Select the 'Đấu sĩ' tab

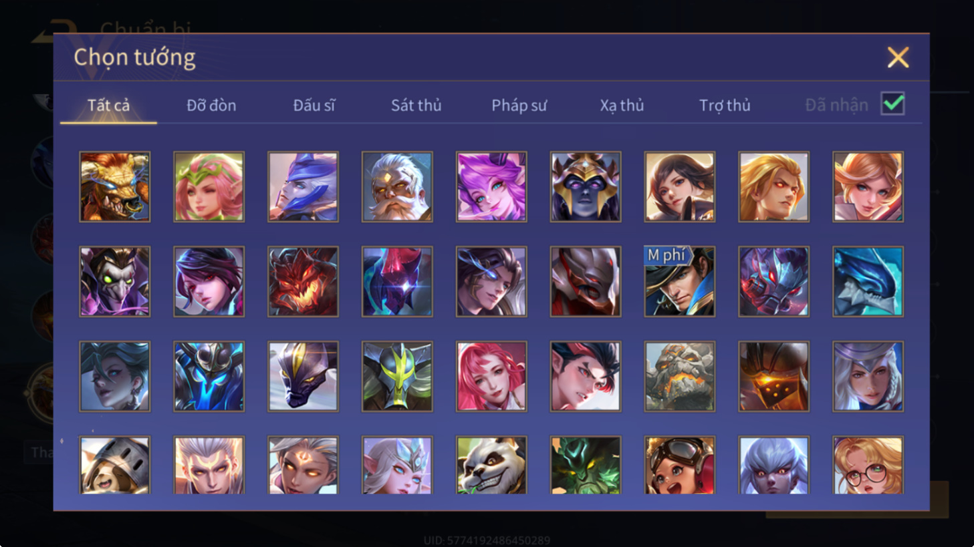pos(314,106)
